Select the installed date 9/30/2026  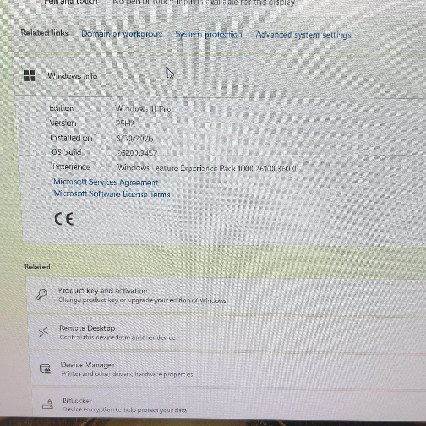(135, 138)
